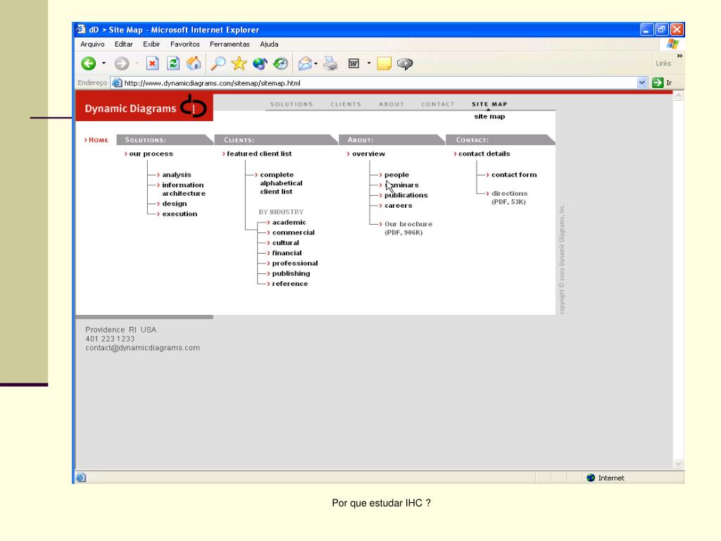Screen dimensions: 721x541
Task: Open the Editar menu
Action: (124, 44)
